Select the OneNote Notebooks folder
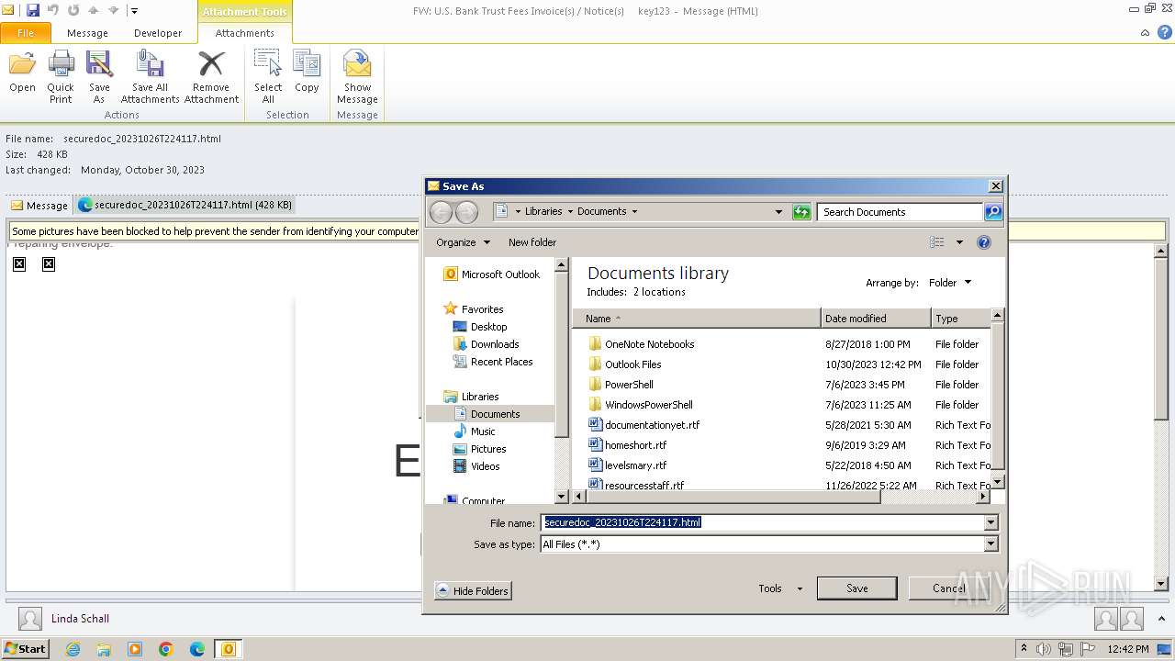 pos(642,344)
